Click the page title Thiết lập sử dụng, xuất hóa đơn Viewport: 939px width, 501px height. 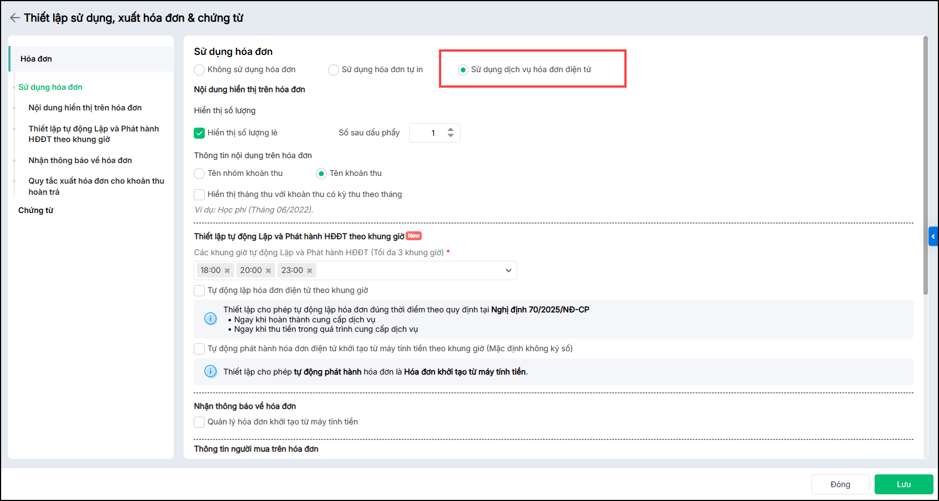134,18
